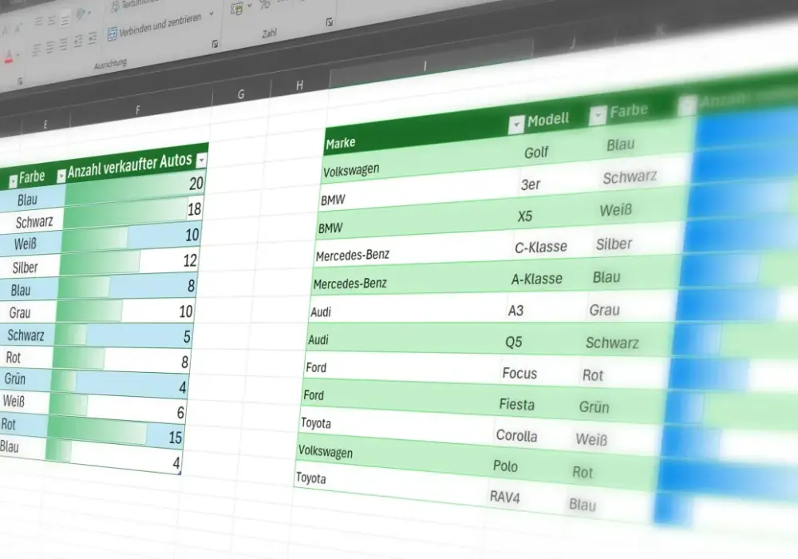The width and height of the screenshot is (798, 559).
Task: Open the Modell column filter dropdown
Action: point(598,115)
